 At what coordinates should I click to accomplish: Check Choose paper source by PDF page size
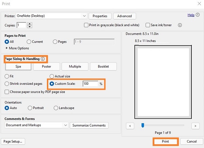(7, 92)
